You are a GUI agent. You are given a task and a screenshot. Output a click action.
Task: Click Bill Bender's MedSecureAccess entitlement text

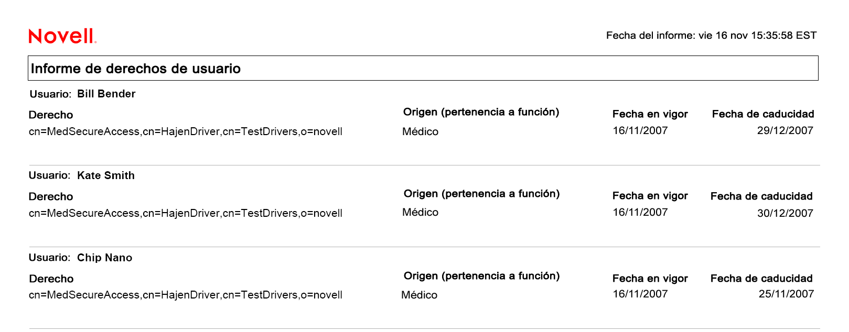coord(185,132)
